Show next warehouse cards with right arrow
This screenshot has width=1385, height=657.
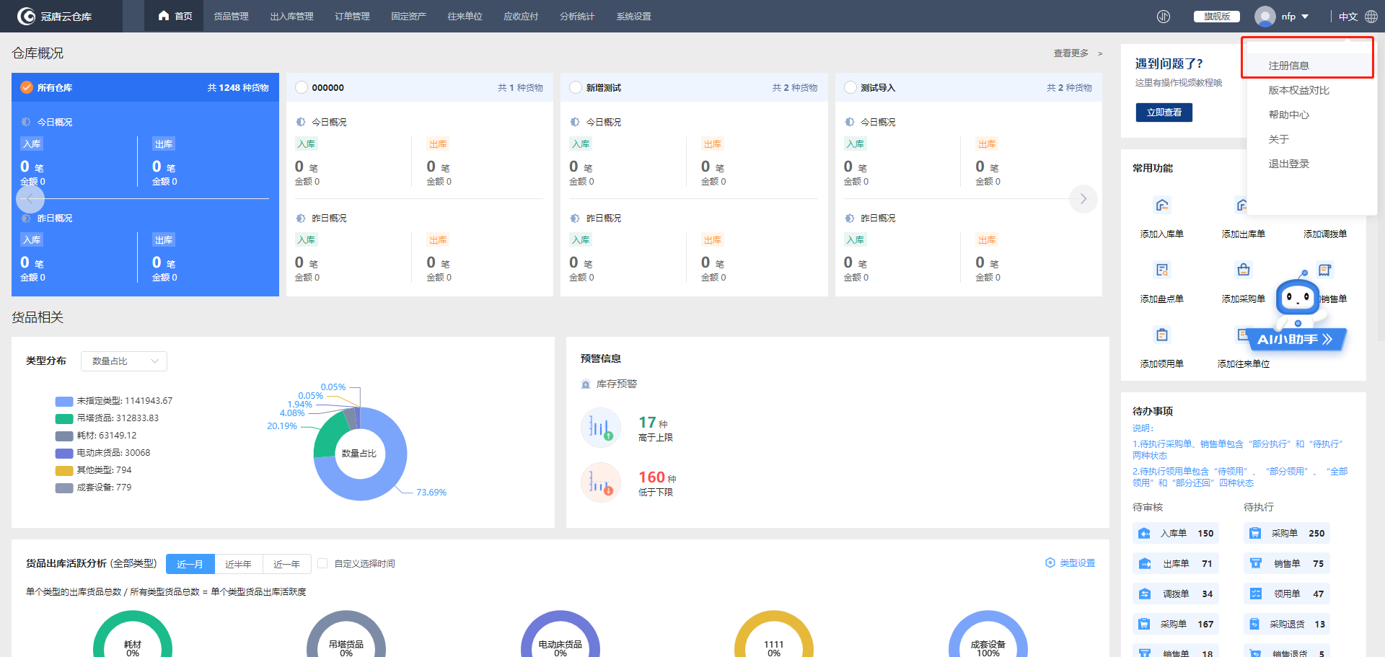pyautogui.click(x=1083, y=199)
